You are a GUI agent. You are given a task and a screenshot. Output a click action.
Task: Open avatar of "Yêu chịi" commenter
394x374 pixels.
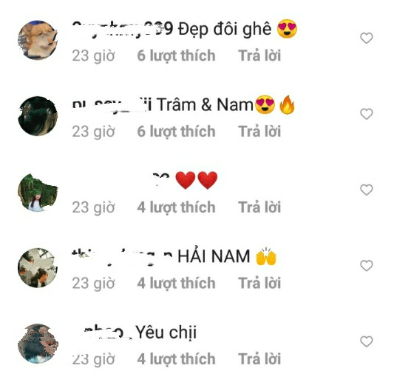click(38, 344)
